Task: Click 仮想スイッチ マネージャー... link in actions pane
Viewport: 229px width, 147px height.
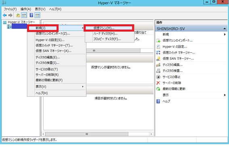Action: coord(179,53)
